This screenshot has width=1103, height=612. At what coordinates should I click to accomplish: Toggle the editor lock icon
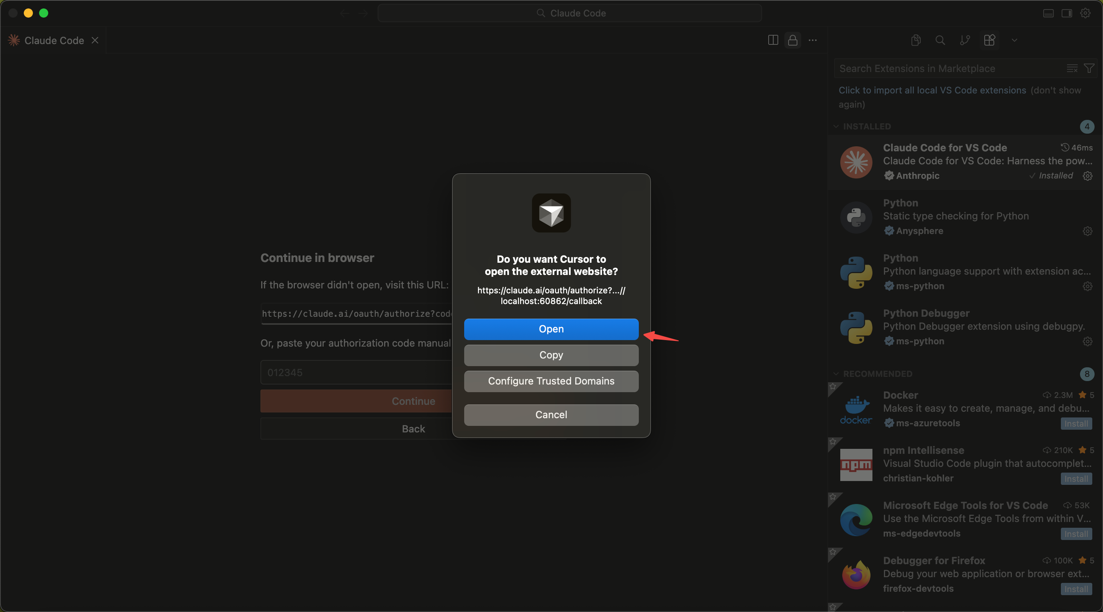(x=792, y=40)
